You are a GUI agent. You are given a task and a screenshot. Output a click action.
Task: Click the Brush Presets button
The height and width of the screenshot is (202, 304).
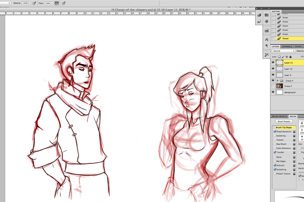284,121
